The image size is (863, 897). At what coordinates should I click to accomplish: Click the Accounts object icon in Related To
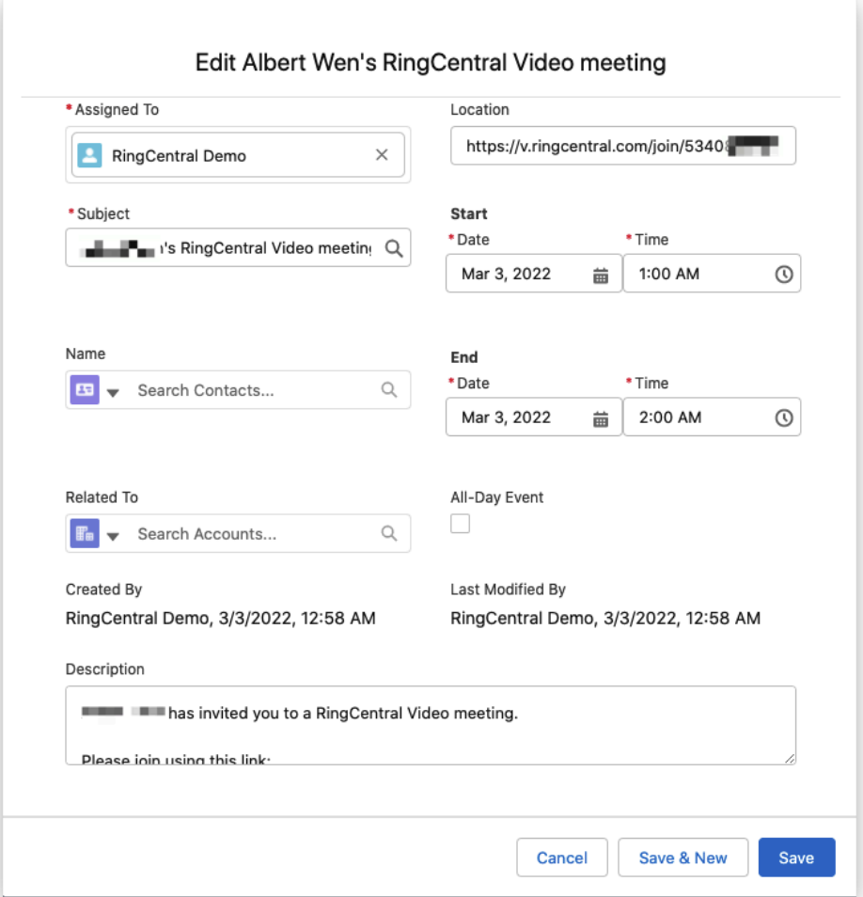[x=85, y=533]
